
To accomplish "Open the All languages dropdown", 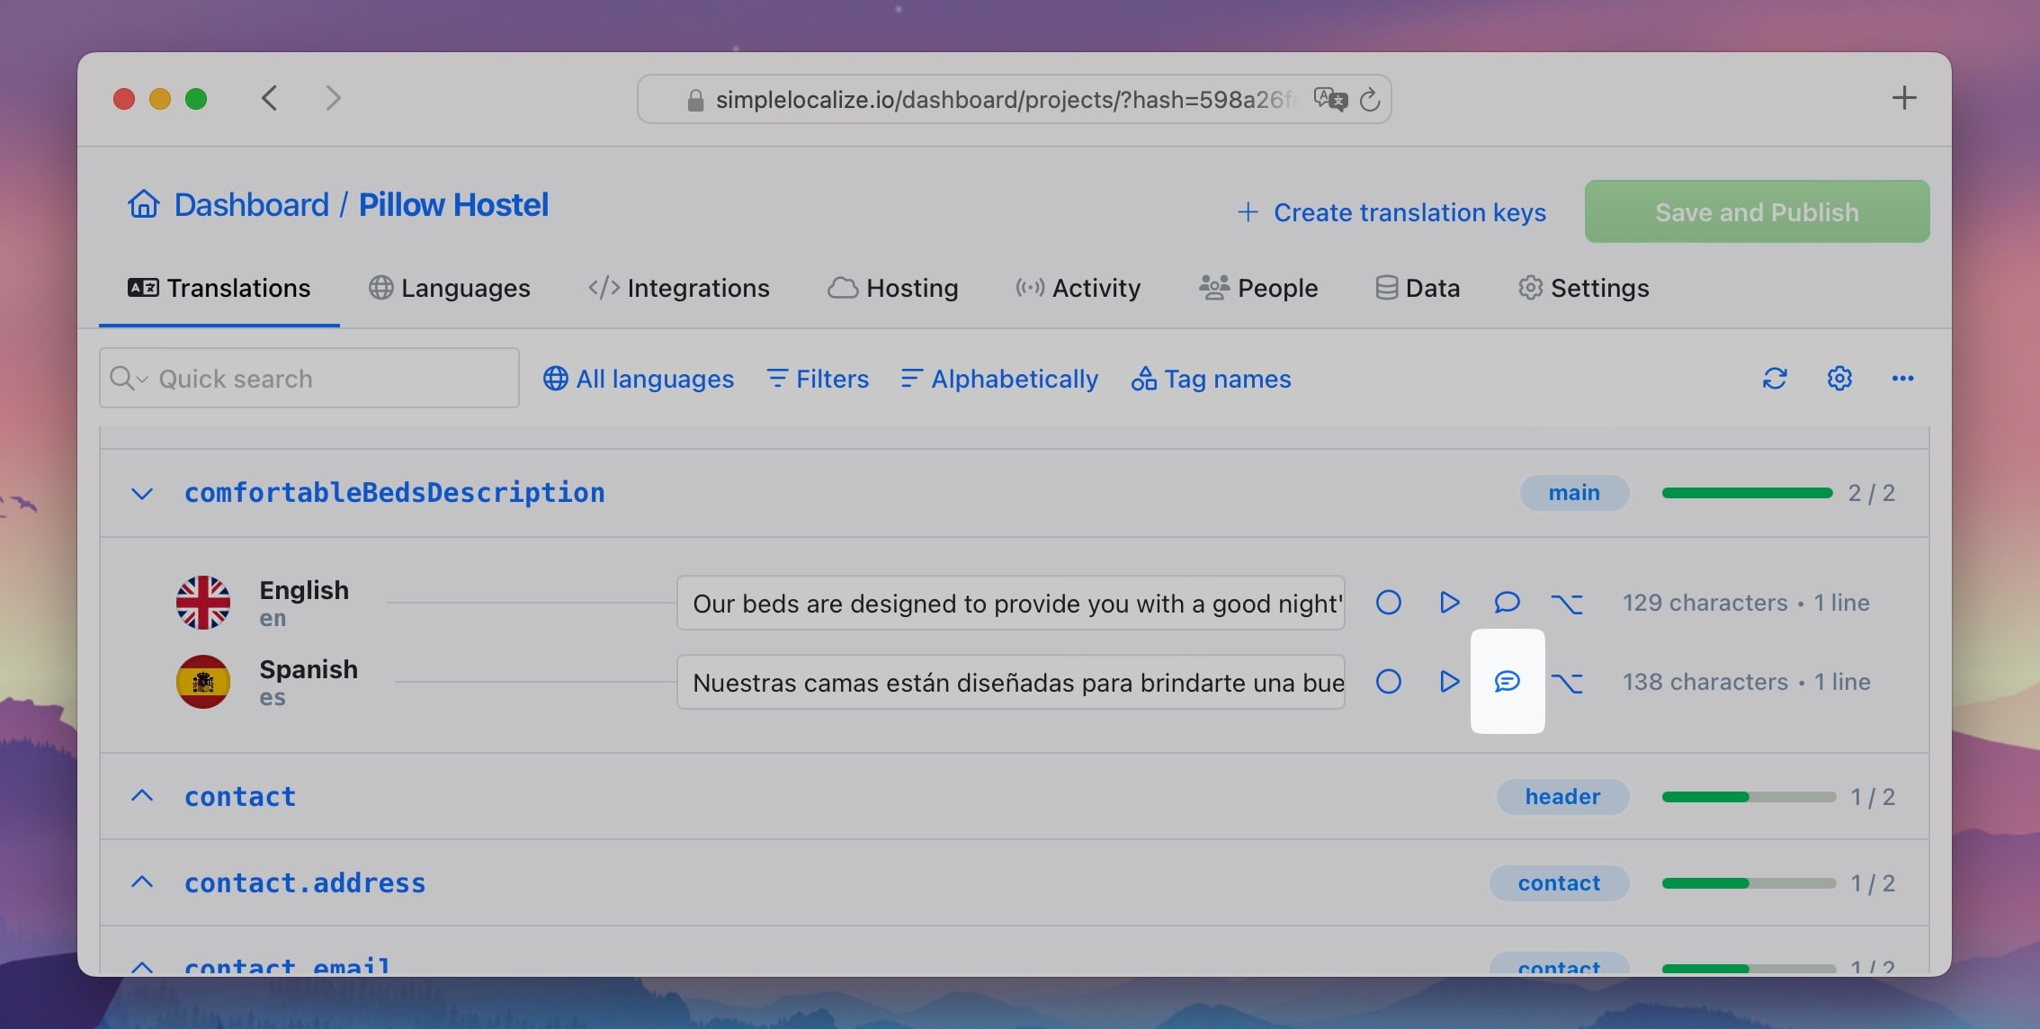I will 639,379.
